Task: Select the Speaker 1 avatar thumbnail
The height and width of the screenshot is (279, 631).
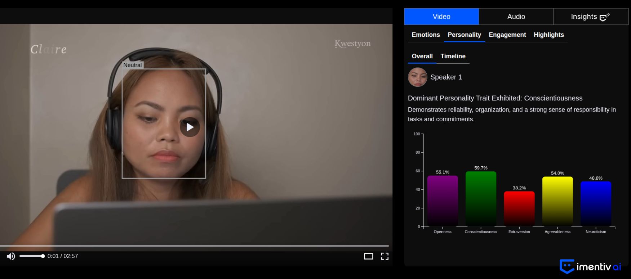Action: point(417,77)
